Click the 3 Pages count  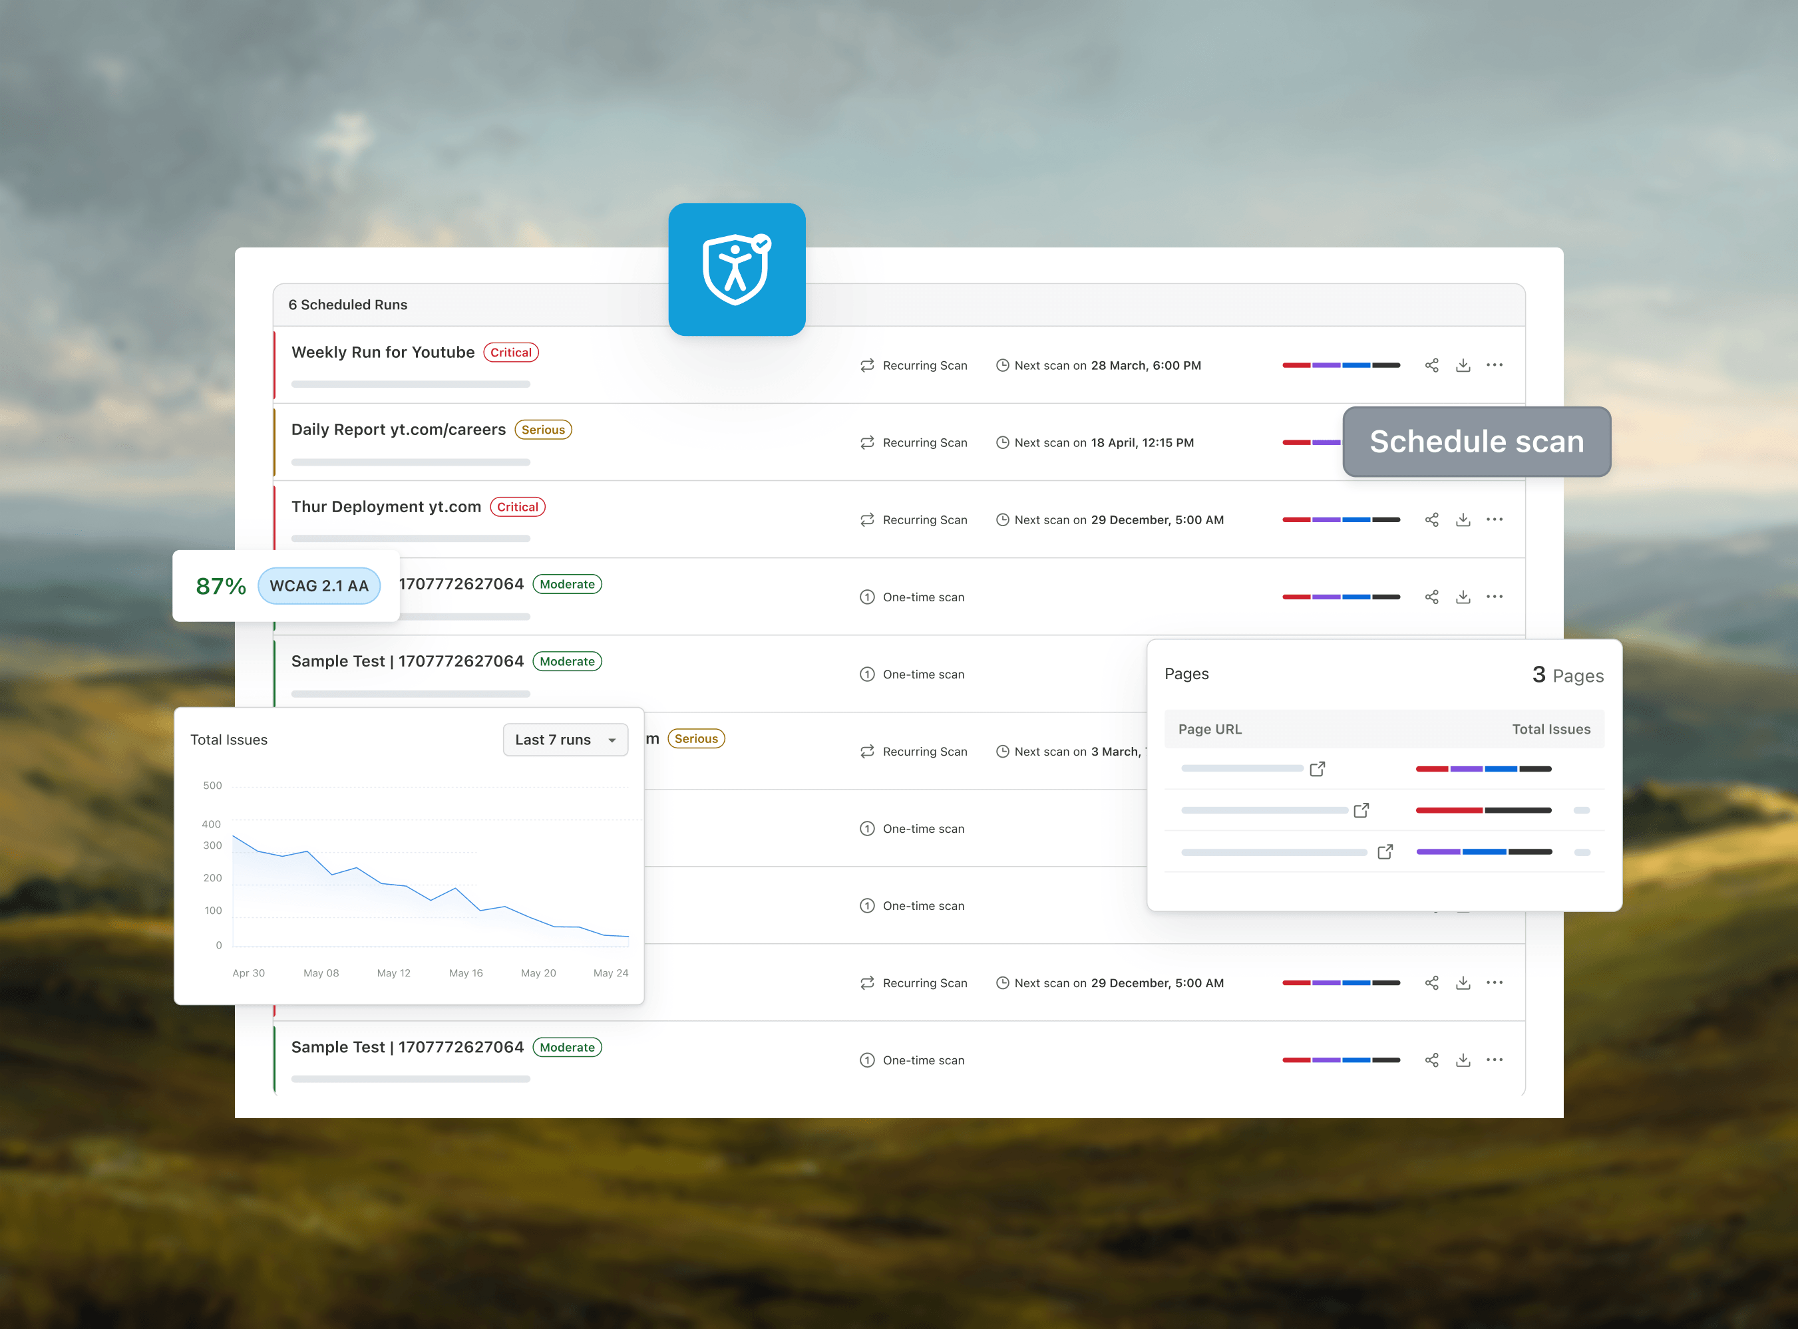pyautogui.click(x=1568, y=675)
